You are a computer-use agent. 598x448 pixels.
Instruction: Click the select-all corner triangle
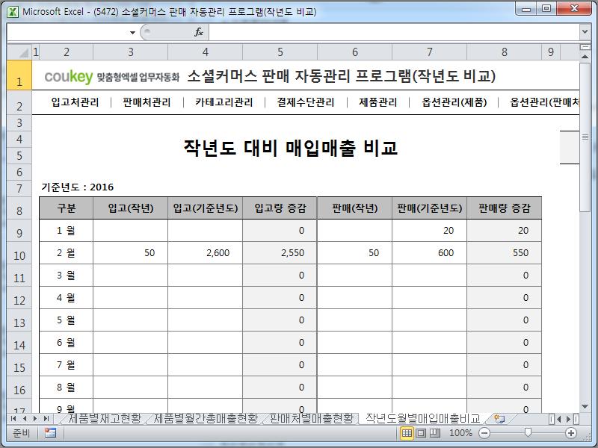pos(20,52)
